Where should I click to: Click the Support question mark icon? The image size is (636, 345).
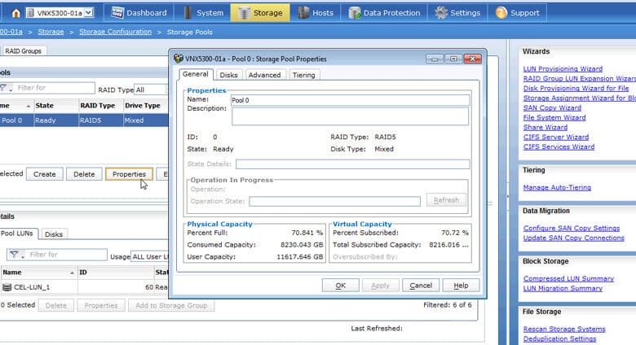click(501, 13)
